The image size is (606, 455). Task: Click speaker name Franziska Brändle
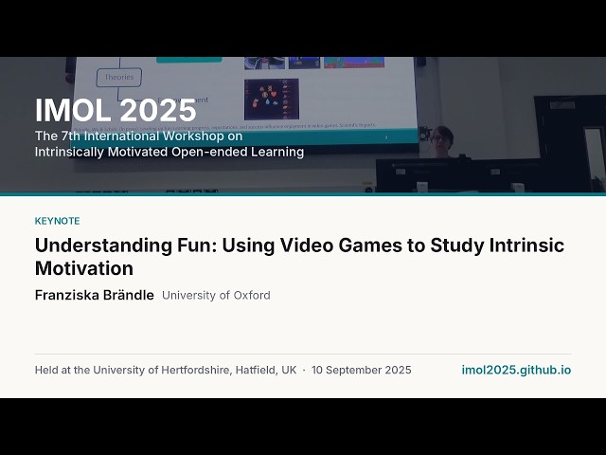point(95,295)
